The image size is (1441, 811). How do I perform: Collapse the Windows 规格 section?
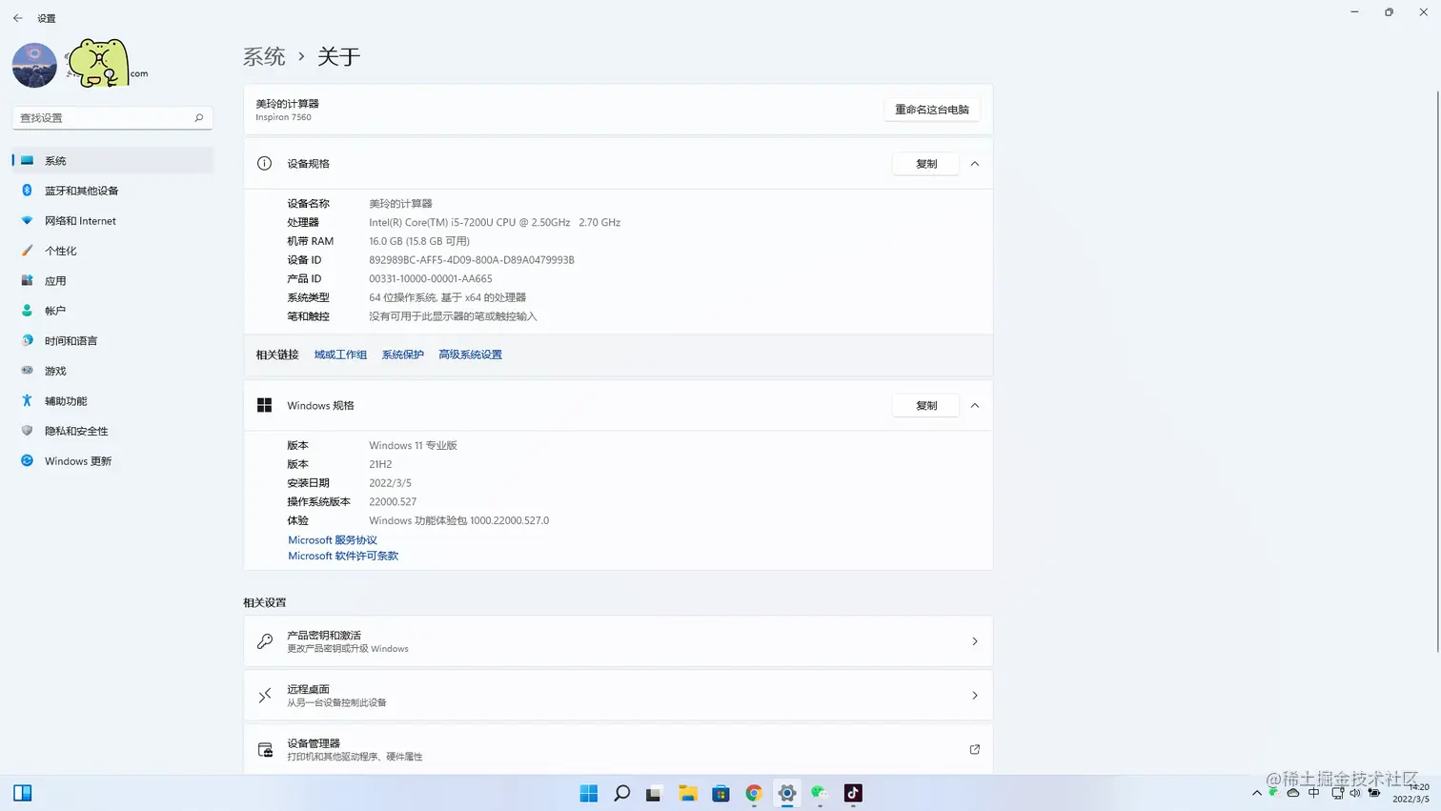[x=975, y=406]
